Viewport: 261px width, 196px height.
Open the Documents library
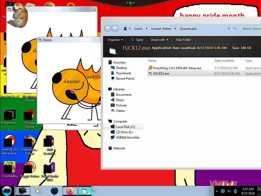point(124,95)
